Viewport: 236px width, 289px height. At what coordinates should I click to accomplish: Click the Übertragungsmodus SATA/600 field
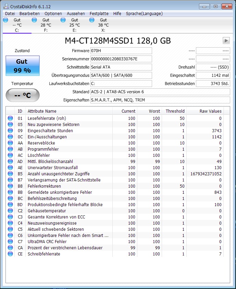[121, 75]
